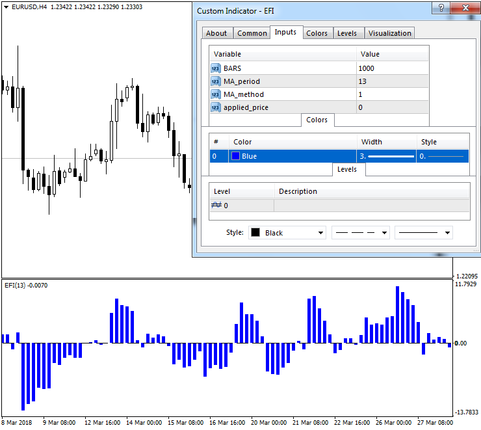The width and height of the screenshot is (481, 430).
Task: Click the 11.7929 indicator scale value
Action: tap(465, 284)
